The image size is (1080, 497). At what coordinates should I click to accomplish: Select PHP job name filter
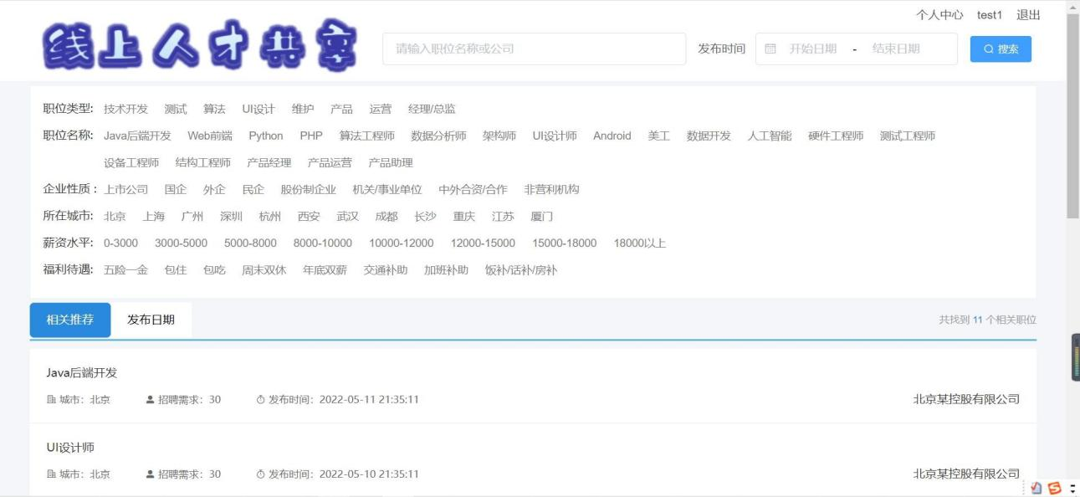pyautogui.click(x=311, y=136)
